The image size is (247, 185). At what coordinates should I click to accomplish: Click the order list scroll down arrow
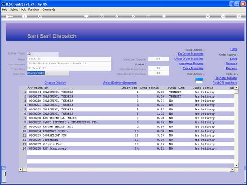(x=236, y=165)
